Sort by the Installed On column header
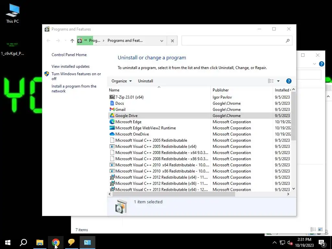This screenshot has height=249, width=332. coord(282,90)
